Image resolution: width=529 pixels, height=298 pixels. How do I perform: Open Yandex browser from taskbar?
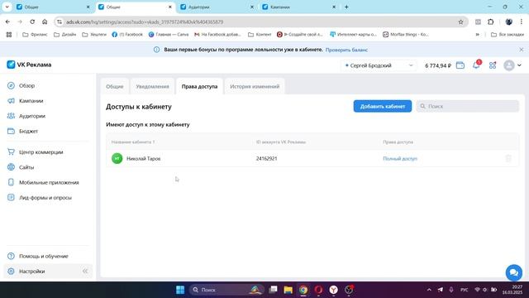(333, 290)
